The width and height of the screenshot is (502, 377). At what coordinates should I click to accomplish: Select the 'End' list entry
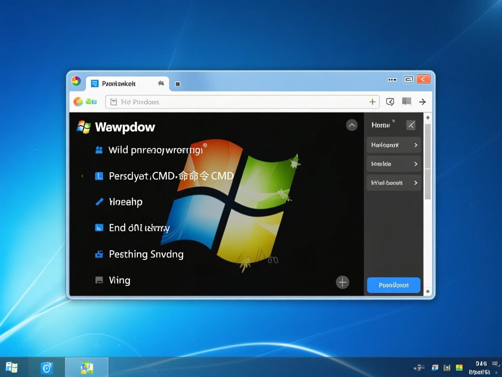point(139,228)
